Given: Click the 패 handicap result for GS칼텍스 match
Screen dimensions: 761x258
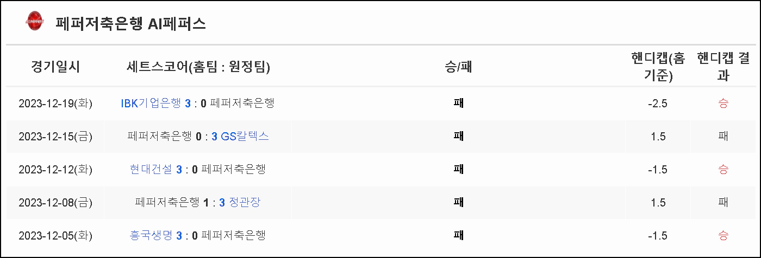Looking at the screenshot, I should [x=723, y=137].
